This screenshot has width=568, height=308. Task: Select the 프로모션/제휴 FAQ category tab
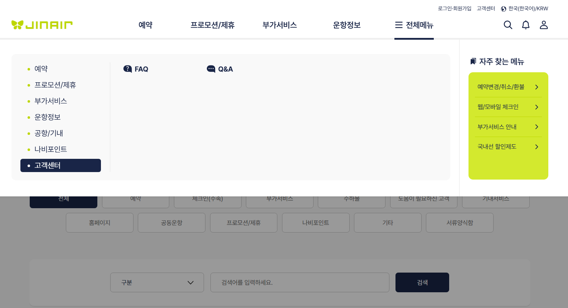tap(244, 223)
